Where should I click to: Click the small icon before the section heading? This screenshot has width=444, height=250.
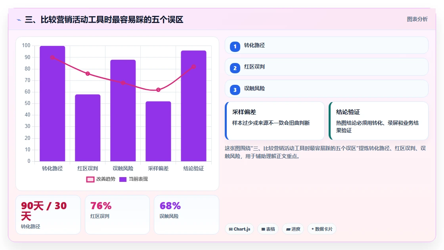click(x=19, y=20)
